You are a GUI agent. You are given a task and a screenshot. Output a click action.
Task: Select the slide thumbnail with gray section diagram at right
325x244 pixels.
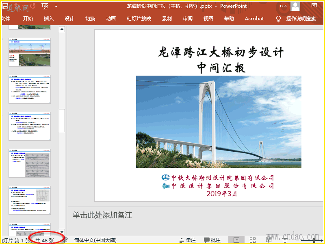pos(30,200)
